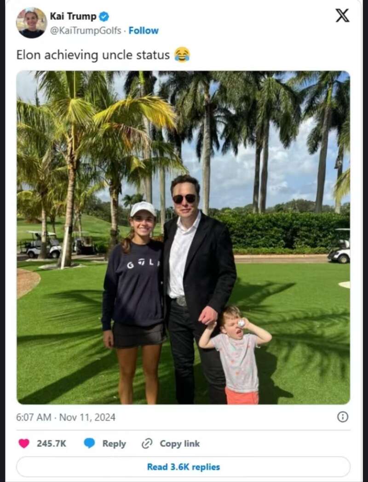
Task: Open Read 3.6K replies button
Action: pyautogui.click(x=183, y=467)
